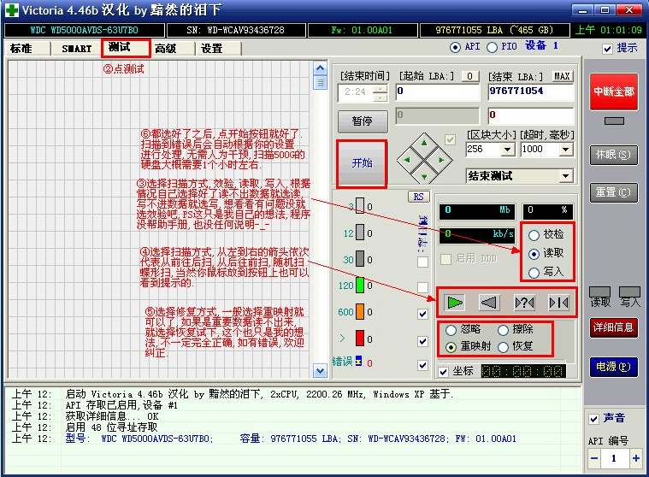Click the down arrow in diamond navigator
Image resolution: width=649 pixels, height=477 pixels.
tap(424, 177)
